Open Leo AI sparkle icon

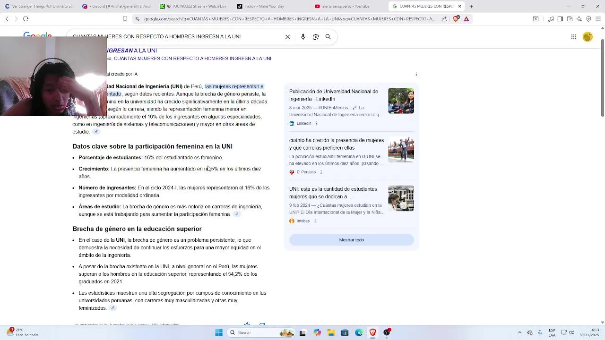tap(579, 19)
